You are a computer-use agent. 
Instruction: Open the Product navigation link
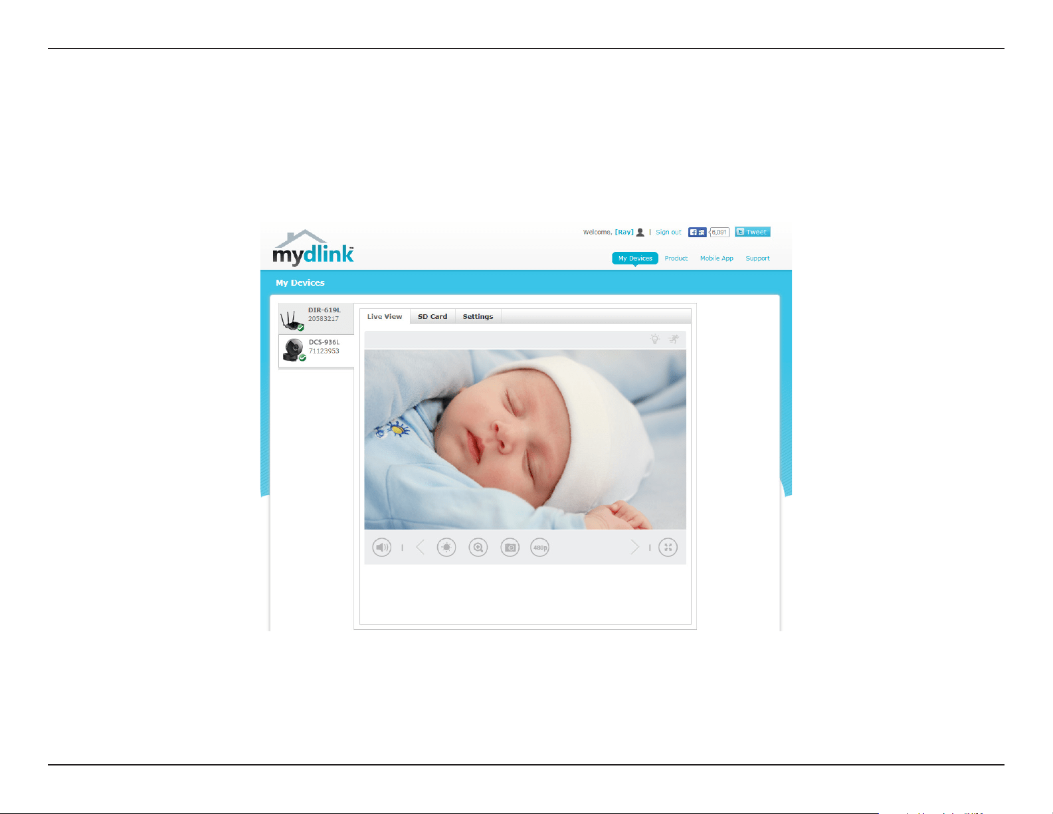(676, 258)
